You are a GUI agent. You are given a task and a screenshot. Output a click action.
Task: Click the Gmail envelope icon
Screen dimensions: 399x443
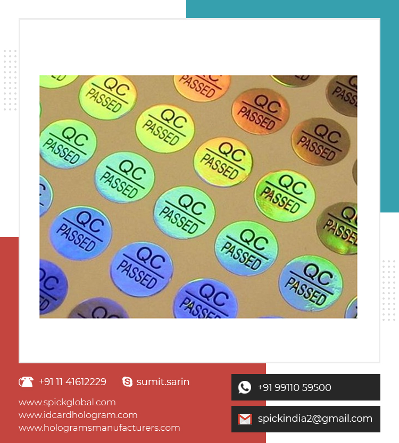pyautogui.click(x=245, y=419)
